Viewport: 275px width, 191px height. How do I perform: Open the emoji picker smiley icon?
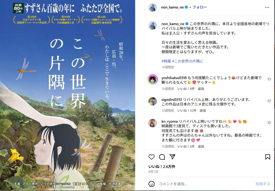(151, 184)
